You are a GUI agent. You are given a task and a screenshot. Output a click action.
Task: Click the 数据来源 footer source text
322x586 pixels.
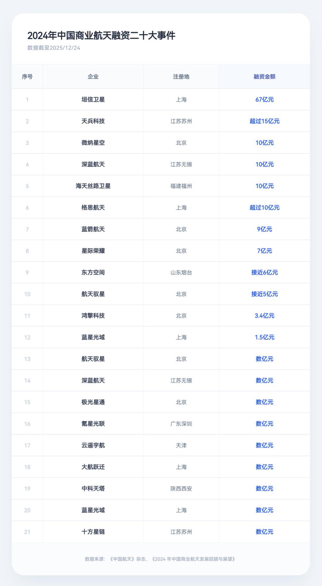point(160,559)
